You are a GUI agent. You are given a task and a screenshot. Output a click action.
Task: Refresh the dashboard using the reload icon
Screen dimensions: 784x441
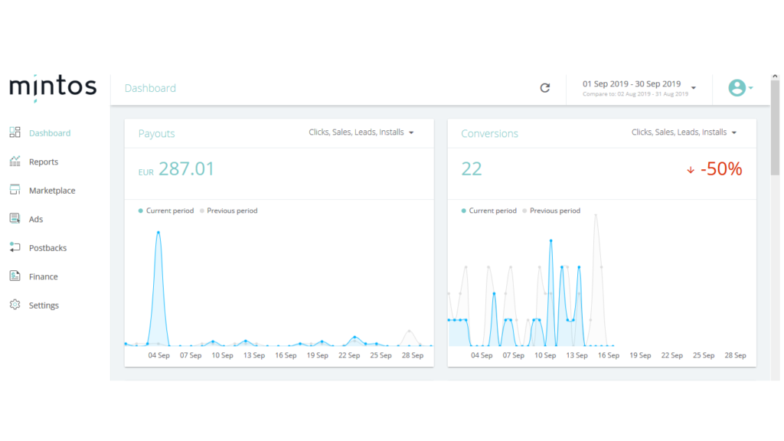tap(545, 88)
